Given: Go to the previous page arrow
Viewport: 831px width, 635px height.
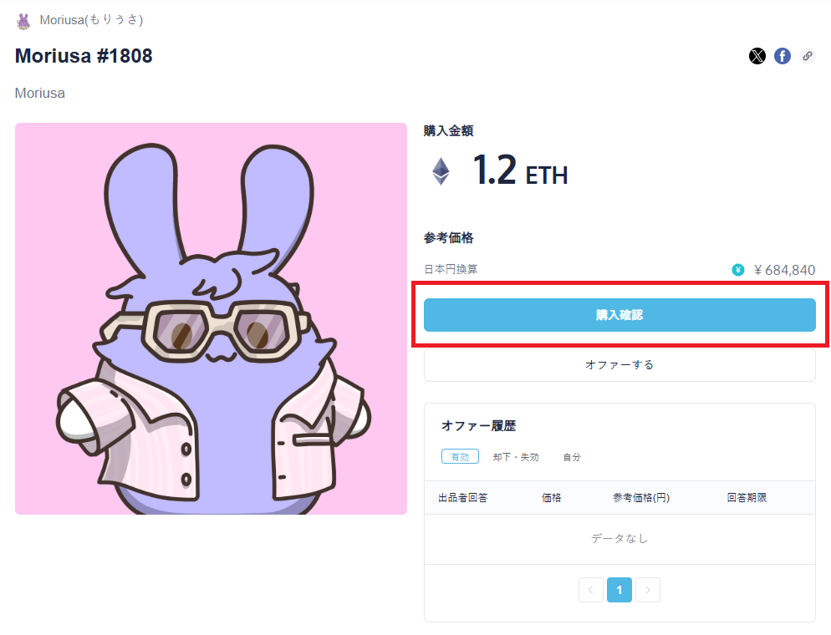Looking at the screenshot, I should pyautogui.click(x=590, y=590).
